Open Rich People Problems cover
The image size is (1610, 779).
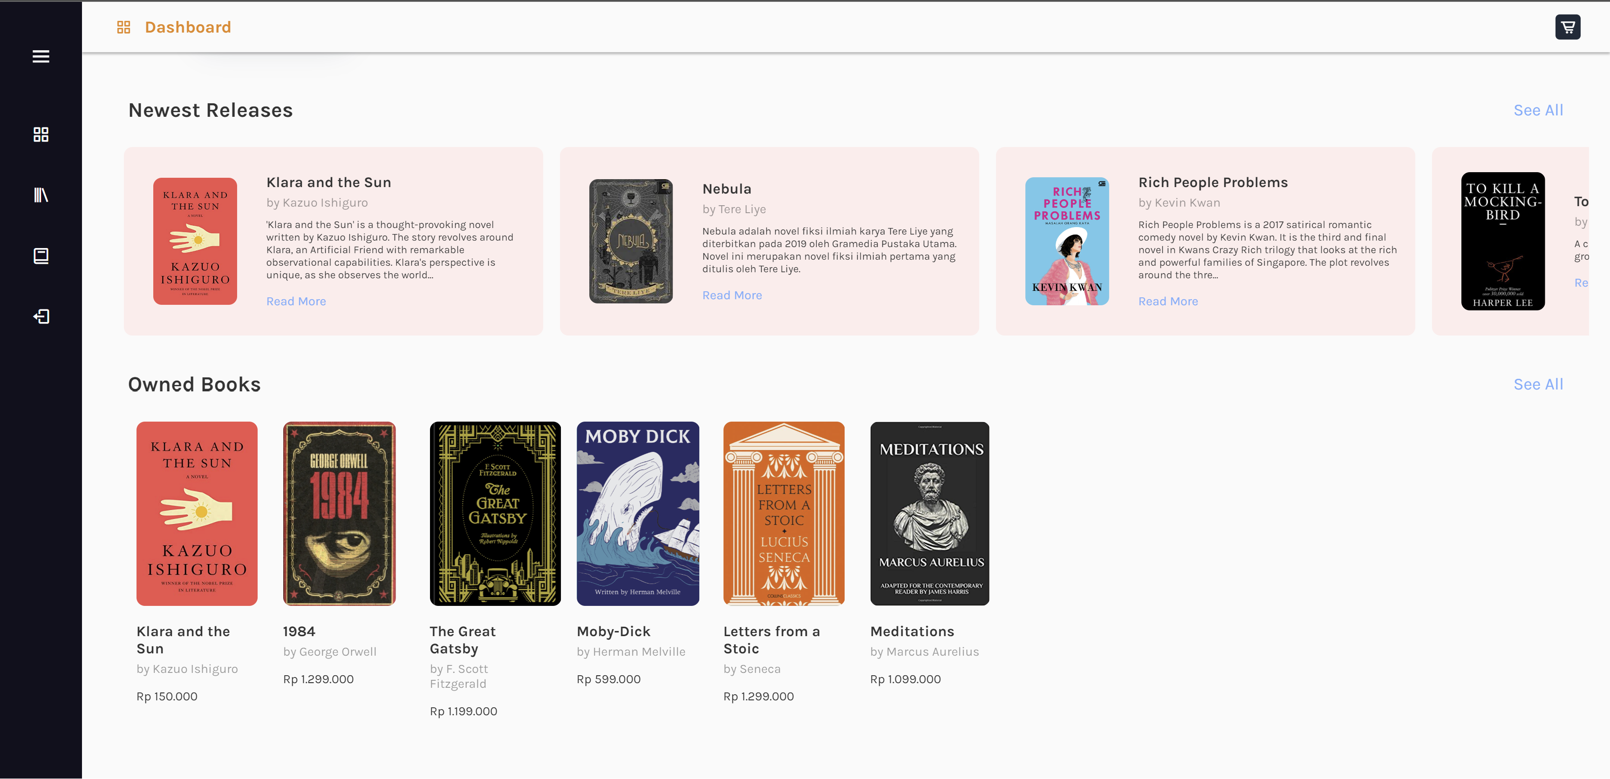click(x=1067, y=241)
